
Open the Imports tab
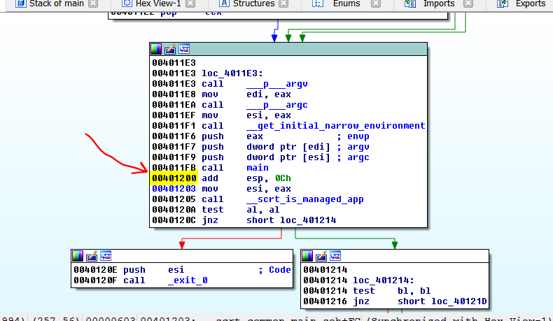click(438, 4)
